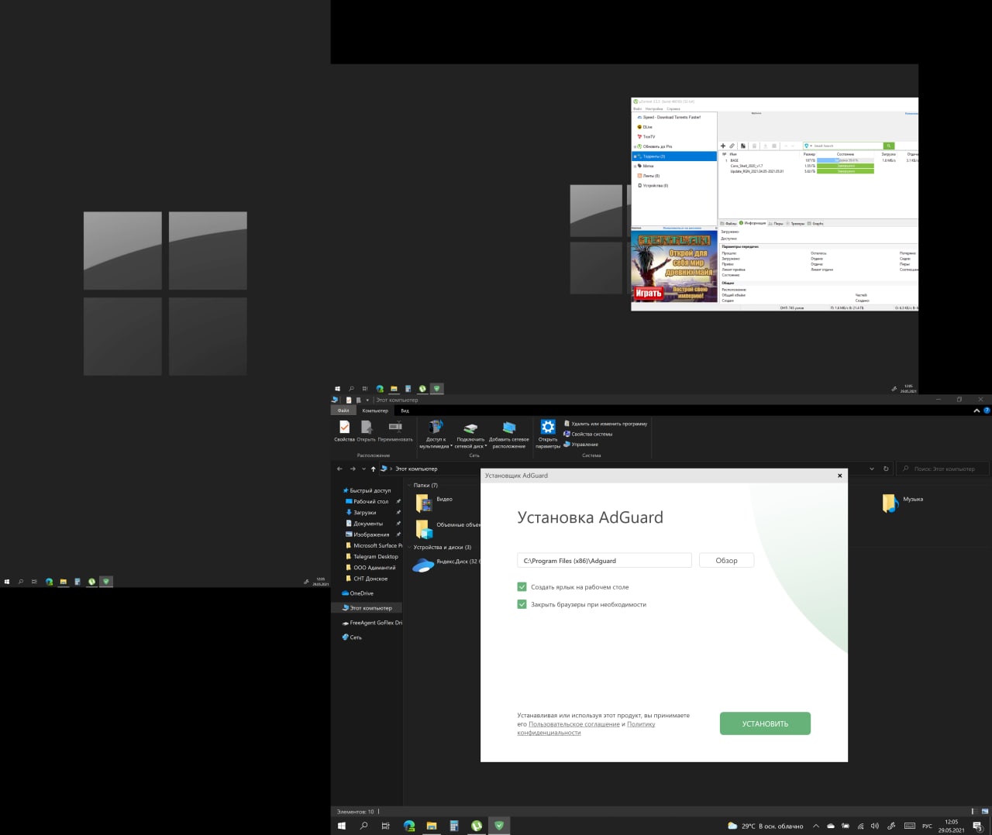
Task: Open Яндекс.Диск drive in Explorer
Action: click(x=446, y=565)
